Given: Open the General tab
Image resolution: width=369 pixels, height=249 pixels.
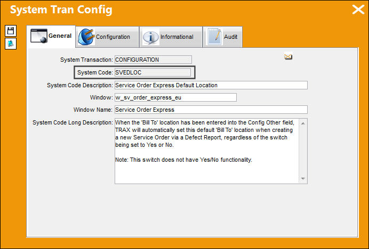Looking at the screenshot, I should (x=51, y=36).
